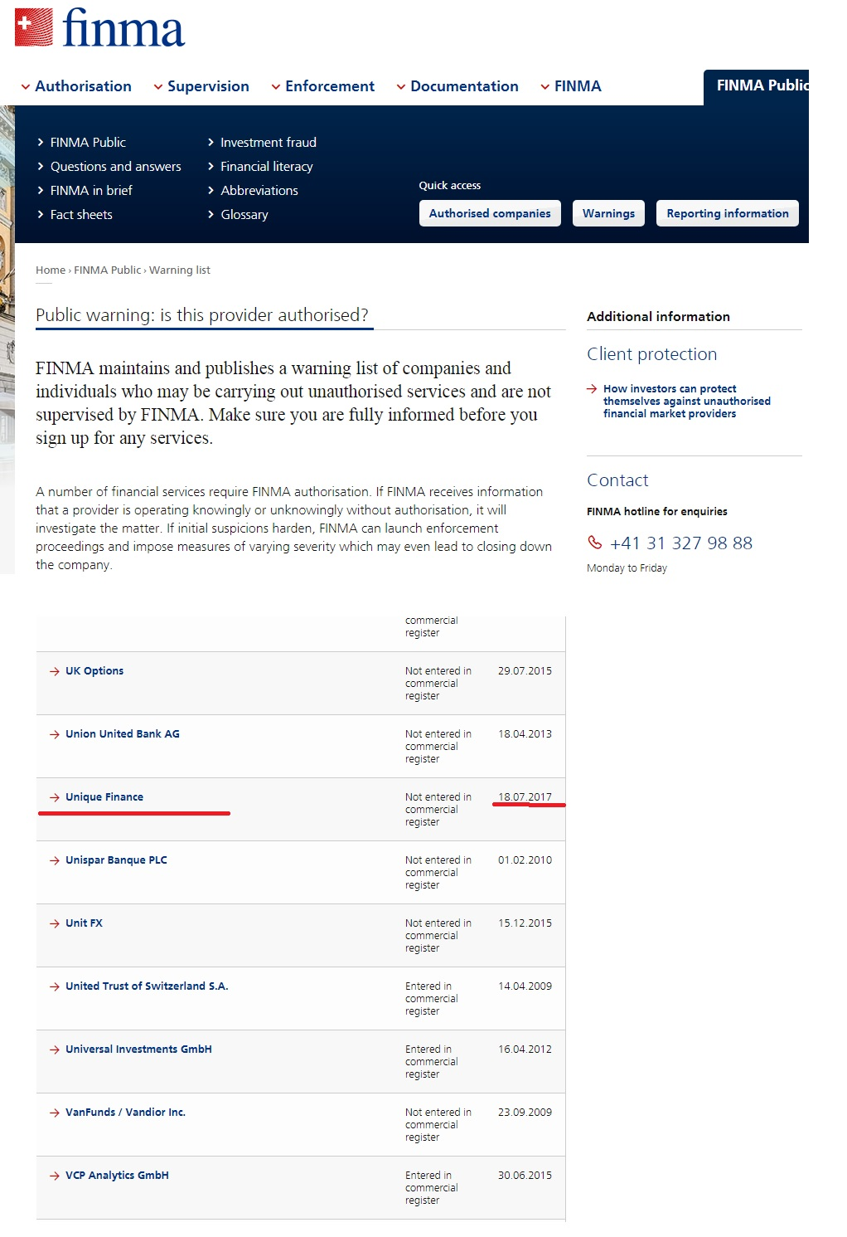Click the arrow icon beside Union United Bank AG
This screenshot has width=847, height=1237.
[x=55, y=734]
